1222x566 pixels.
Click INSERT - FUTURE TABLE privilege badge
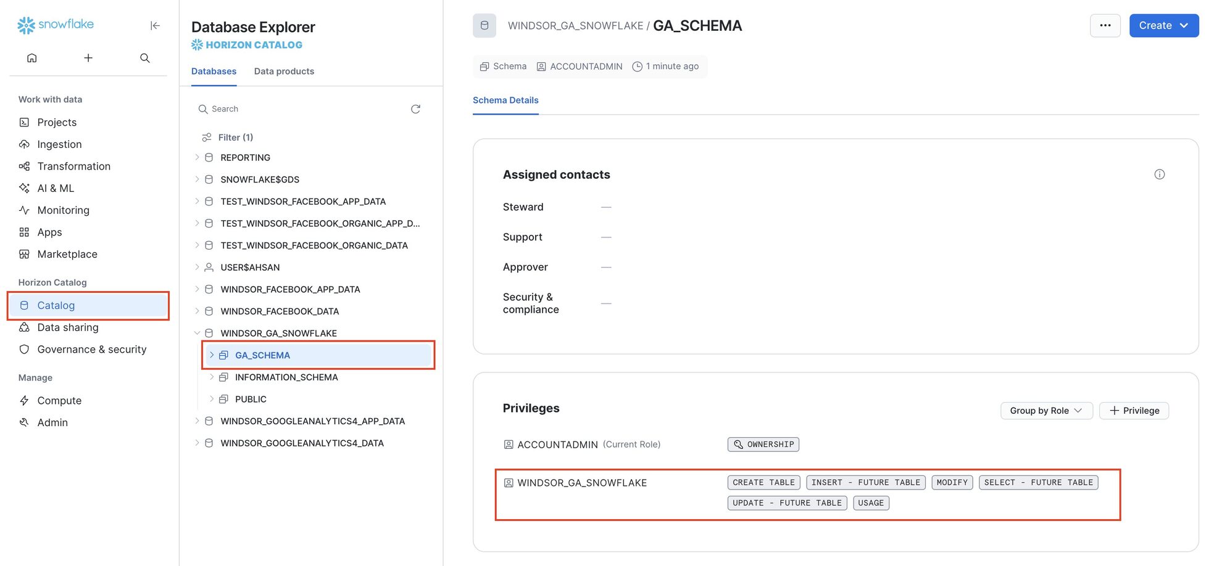tap(866, 482)
